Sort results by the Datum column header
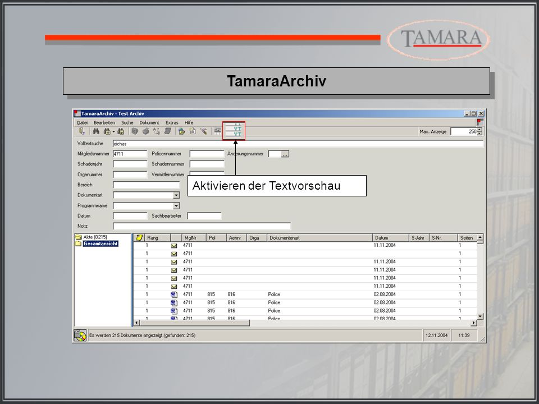Viewport: 539px width, 404px height. [391, 238]
